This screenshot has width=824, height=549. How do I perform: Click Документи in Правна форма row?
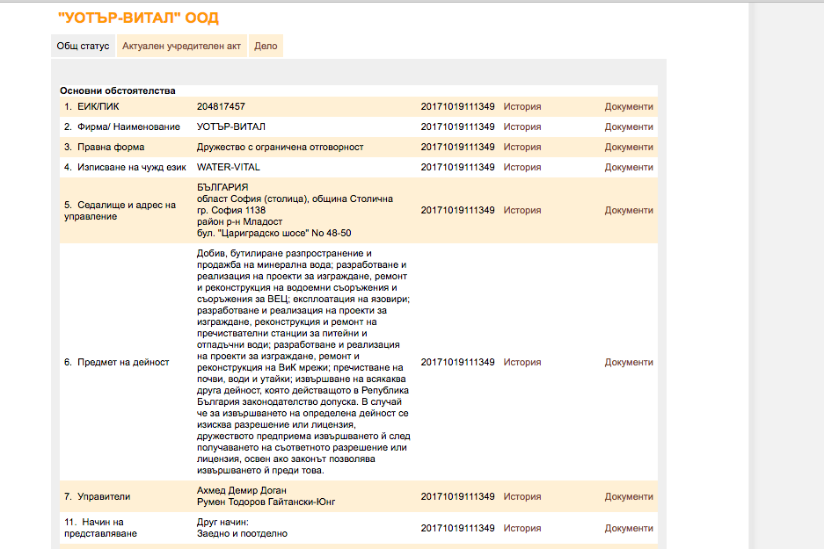click(x=629, y=147)
